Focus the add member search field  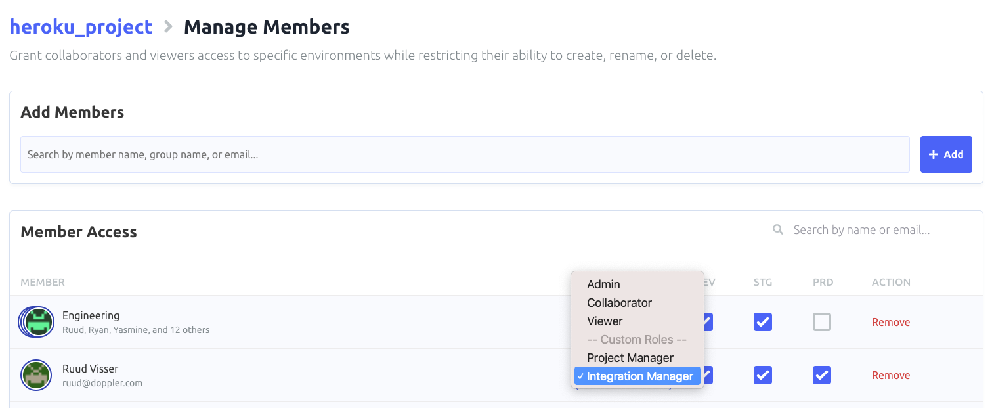click(x=465, y=154)
